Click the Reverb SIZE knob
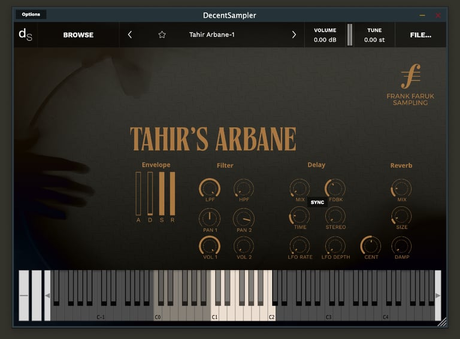 pyautogui.click(x=401, y=216)
